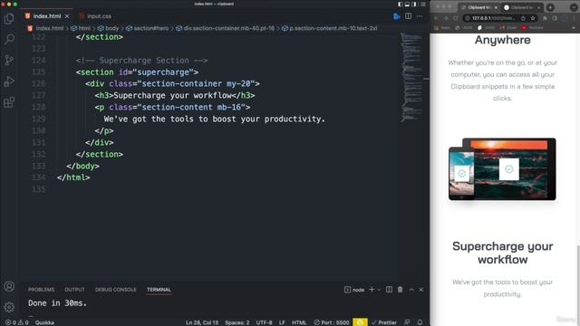
Task: Close the index.html editor tab
Action: (x=67, y=16)
